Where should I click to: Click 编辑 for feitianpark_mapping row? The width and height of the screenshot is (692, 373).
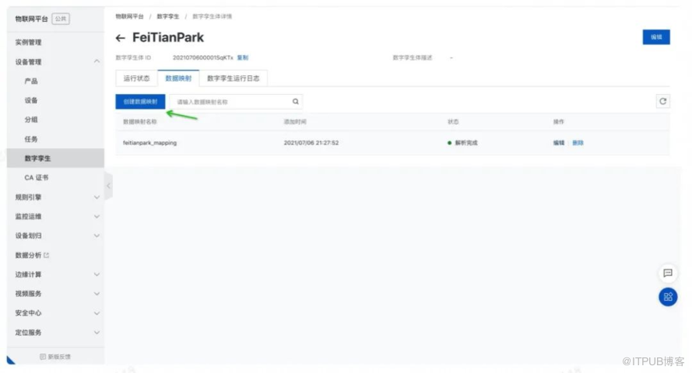pyautogui.click(x=559, y=143)
